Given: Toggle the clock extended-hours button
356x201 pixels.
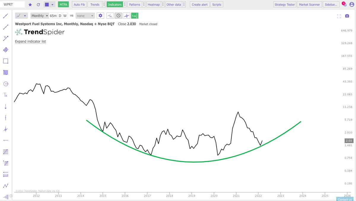Looking at the screenshot, I should pos(118,16).
